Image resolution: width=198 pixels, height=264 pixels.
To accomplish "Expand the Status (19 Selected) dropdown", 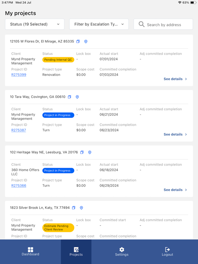I will [35, 24].
